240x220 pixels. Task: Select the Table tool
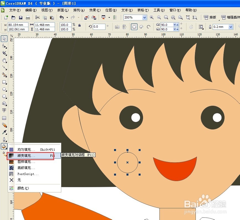click(4, 118)
